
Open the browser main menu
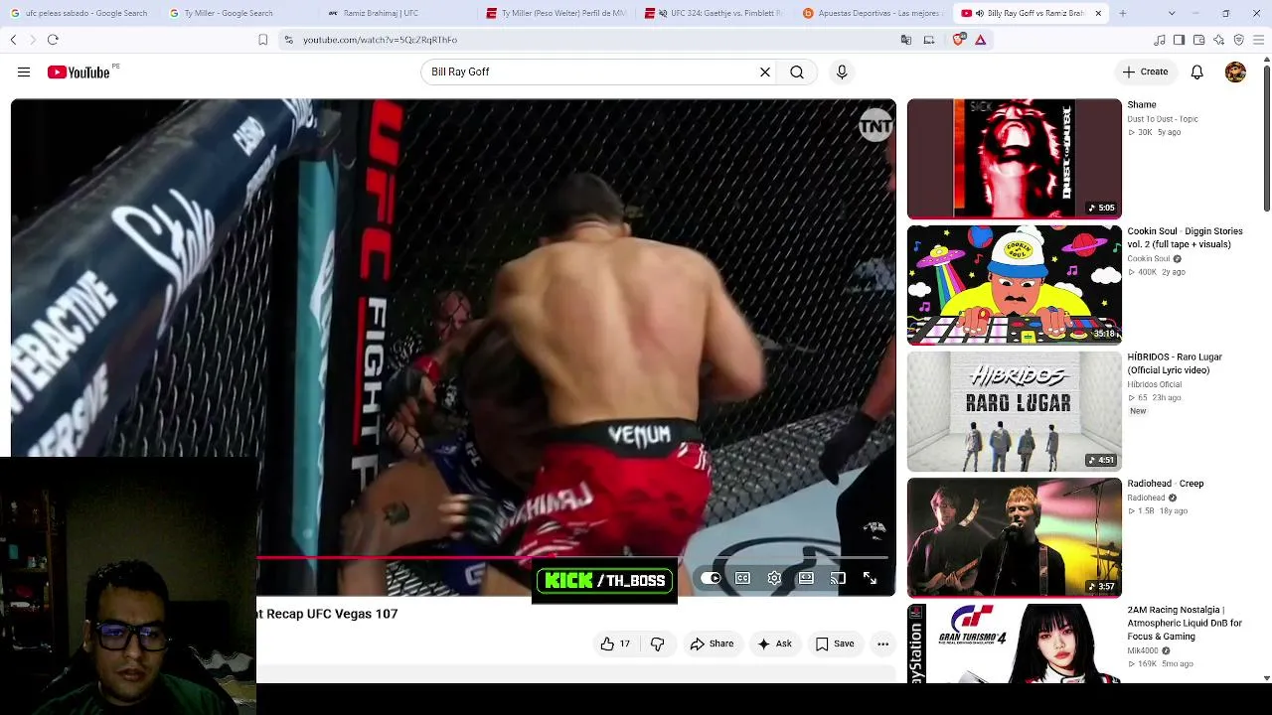(x=1259, y=40)
